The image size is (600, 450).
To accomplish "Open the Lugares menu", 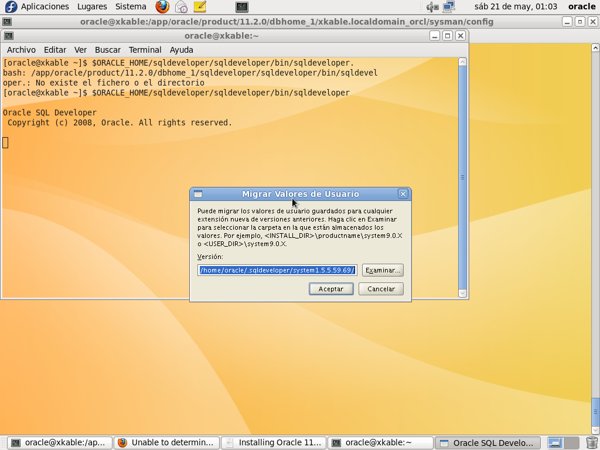I will 92,6.
